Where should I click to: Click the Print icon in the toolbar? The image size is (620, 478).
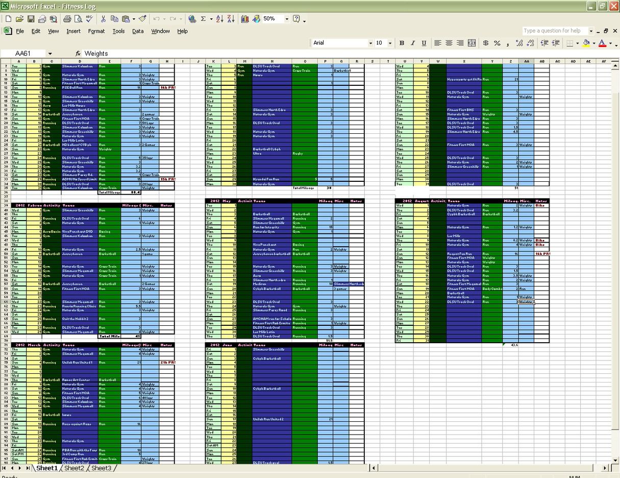click(x=67, y=19)
